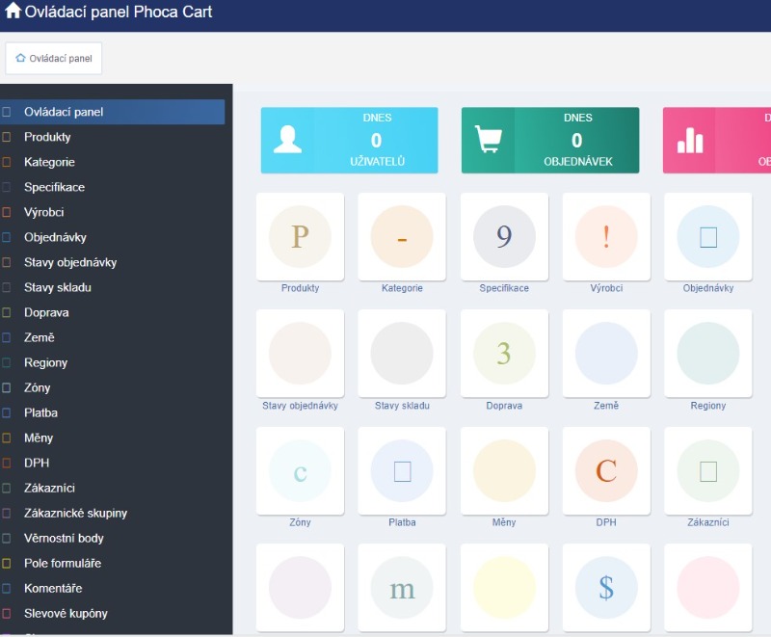Open the Země dashboard tile icon
The width and height of the screenshot is (771, 637).
pos(606,354)
